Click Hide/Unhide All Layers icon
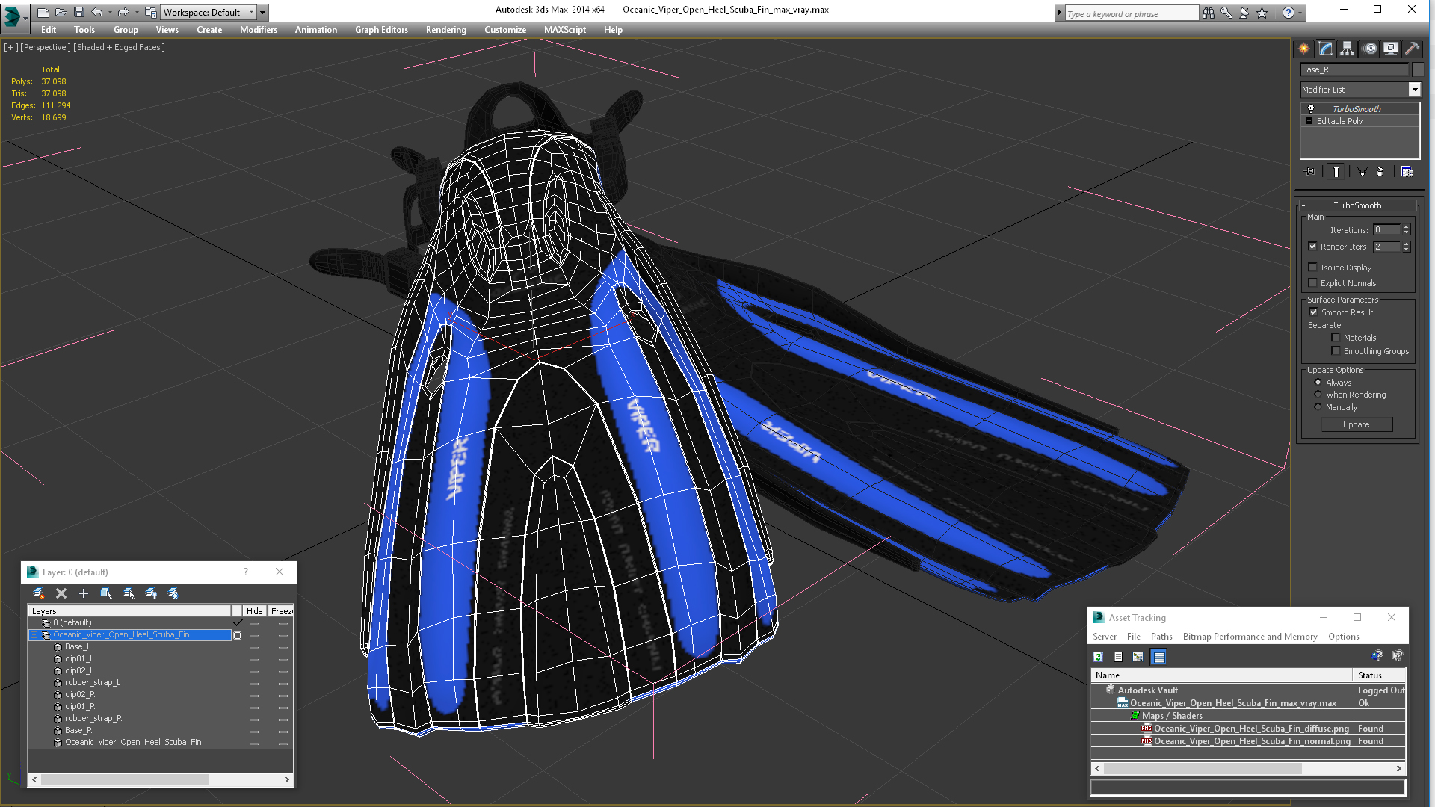The height and width of the screenshot is (807, 1435). coord(151,593)
